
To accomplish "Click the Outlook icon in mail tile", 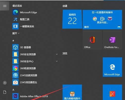I will (x=102, y=19).
